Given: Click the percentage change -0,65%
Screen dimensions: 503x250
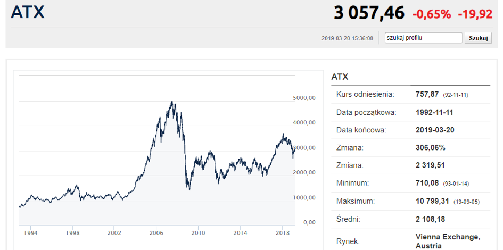Looking at the screenshot, I should (x=432, y=14).
